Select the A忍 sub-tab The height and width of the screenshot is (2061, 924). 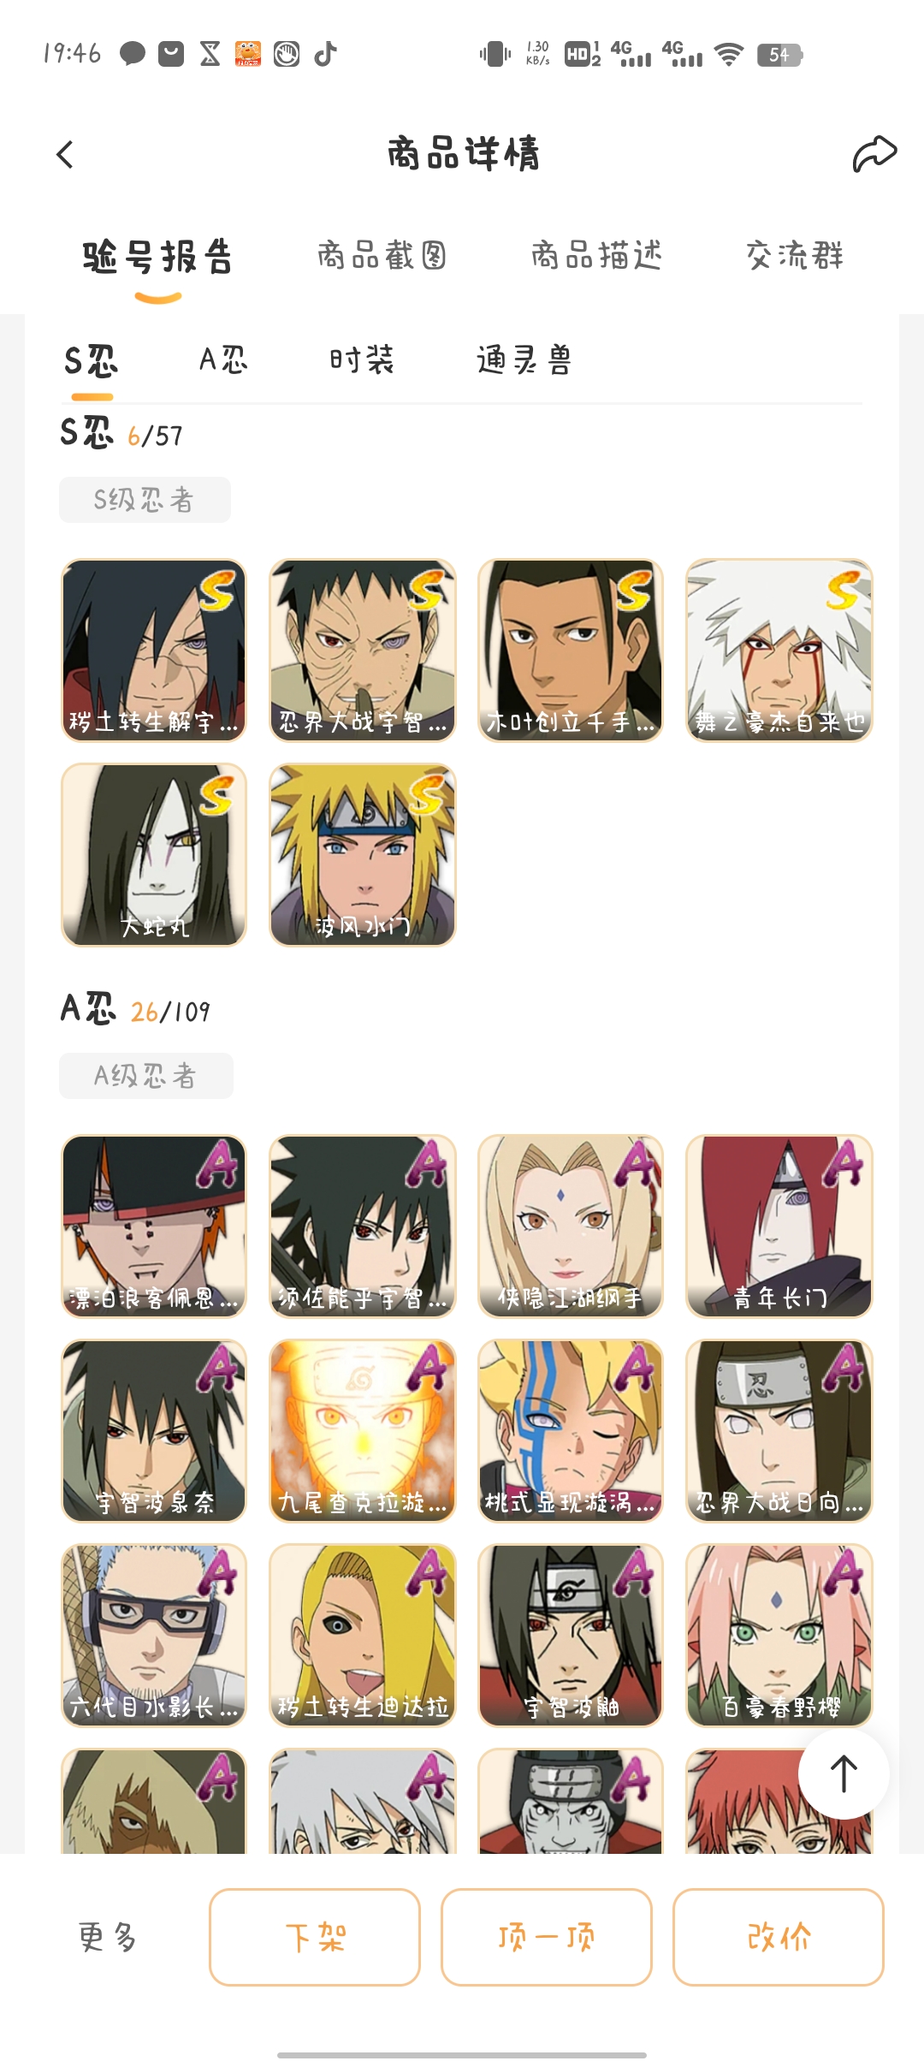[x=223, y=359]
